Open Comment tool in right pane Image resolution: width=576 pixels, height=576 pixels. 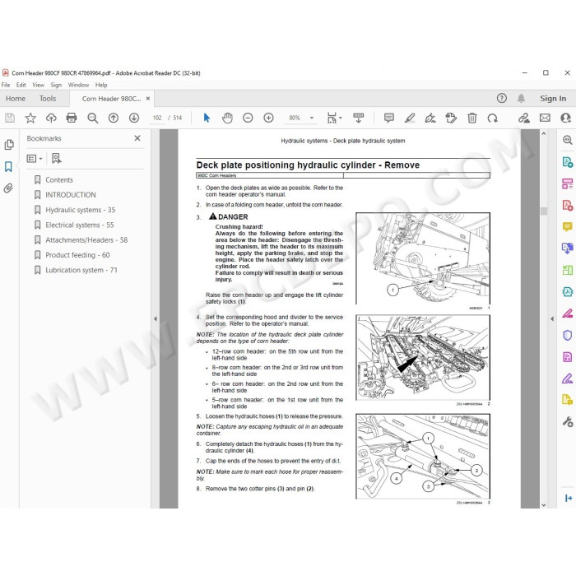tap(568, 226)
